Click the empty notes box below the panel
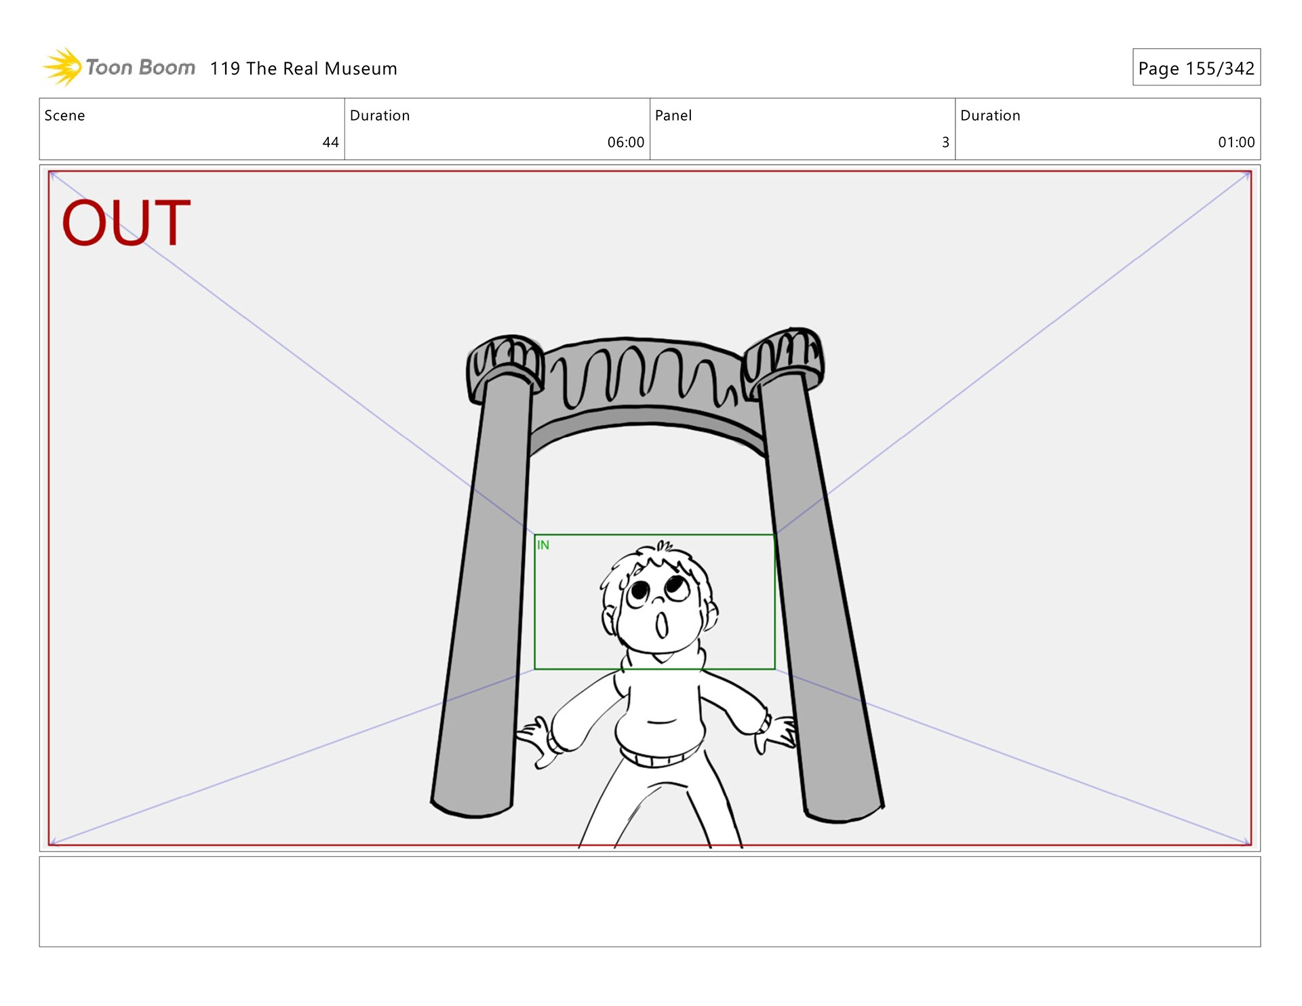Viewport: 1302px width, 1006px height. tap(650, 902)
